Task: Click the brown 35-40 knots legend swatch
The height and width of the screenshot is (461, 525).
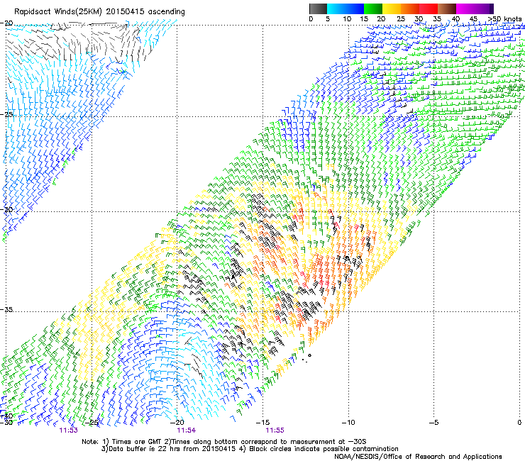Action: pos(447,9)
